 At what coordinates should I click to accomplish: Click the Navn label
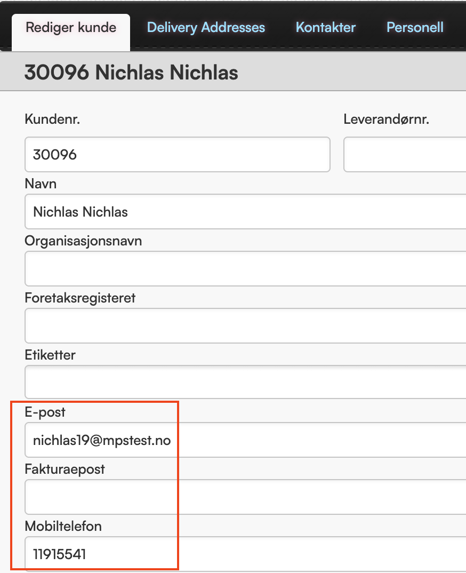41,184
